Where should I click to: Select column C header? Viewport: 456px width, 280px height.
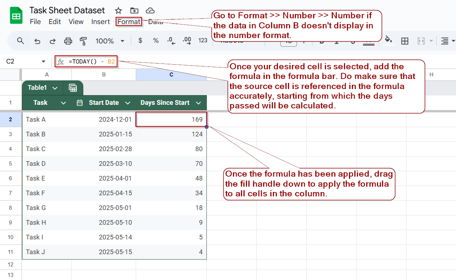tap(171, 75)
